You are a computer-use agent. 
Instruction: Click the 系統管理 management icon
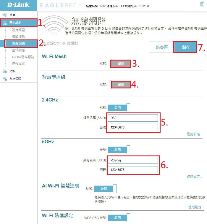pyautogui.click(x=5, y=79)
